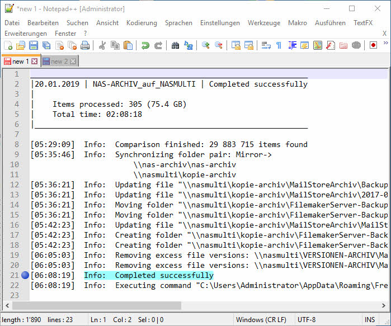Click line number 8 in margin
The width and height of the screenshot is (391, 326).
pyautogui.click(x=16, y=144)
